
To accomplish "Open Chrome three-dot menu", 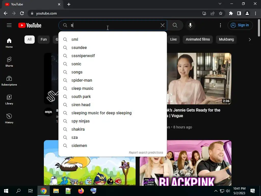I will click(255, 13).
